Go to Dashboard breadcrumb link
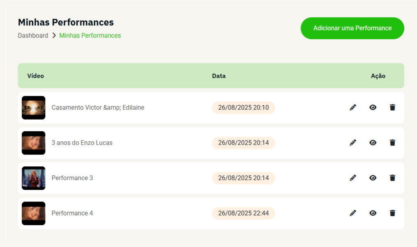The height and width of the screenshot is (247, 417). click(33, 36)
